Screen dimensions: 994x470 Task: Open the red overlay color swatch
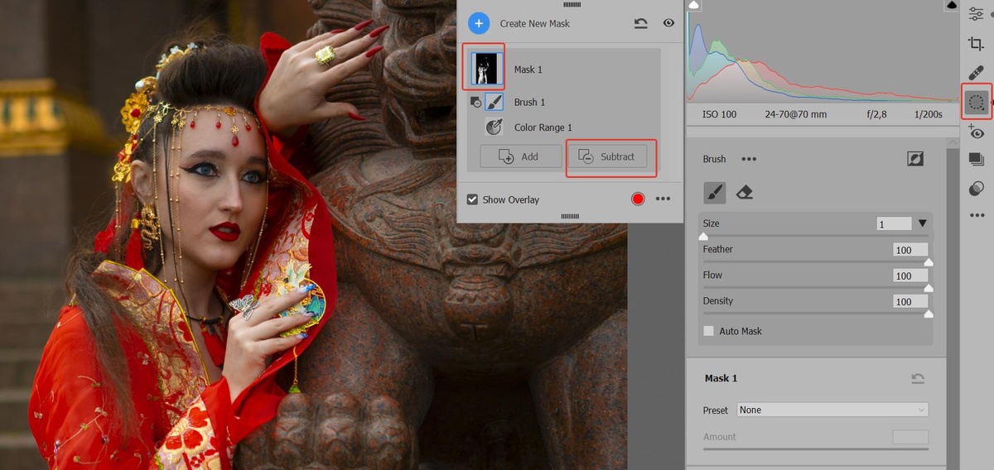pyautogui.click(x=638, y=199)
